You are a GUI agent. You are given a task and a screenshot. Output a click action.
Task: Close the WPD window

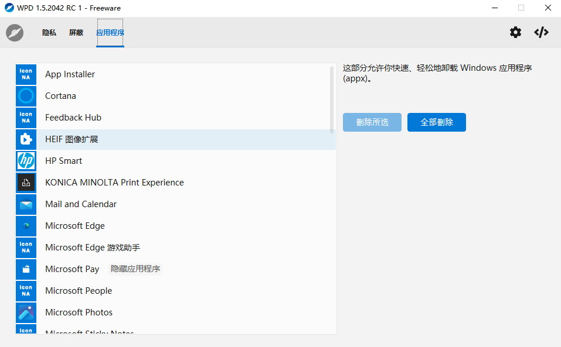[x=548, y=8]
